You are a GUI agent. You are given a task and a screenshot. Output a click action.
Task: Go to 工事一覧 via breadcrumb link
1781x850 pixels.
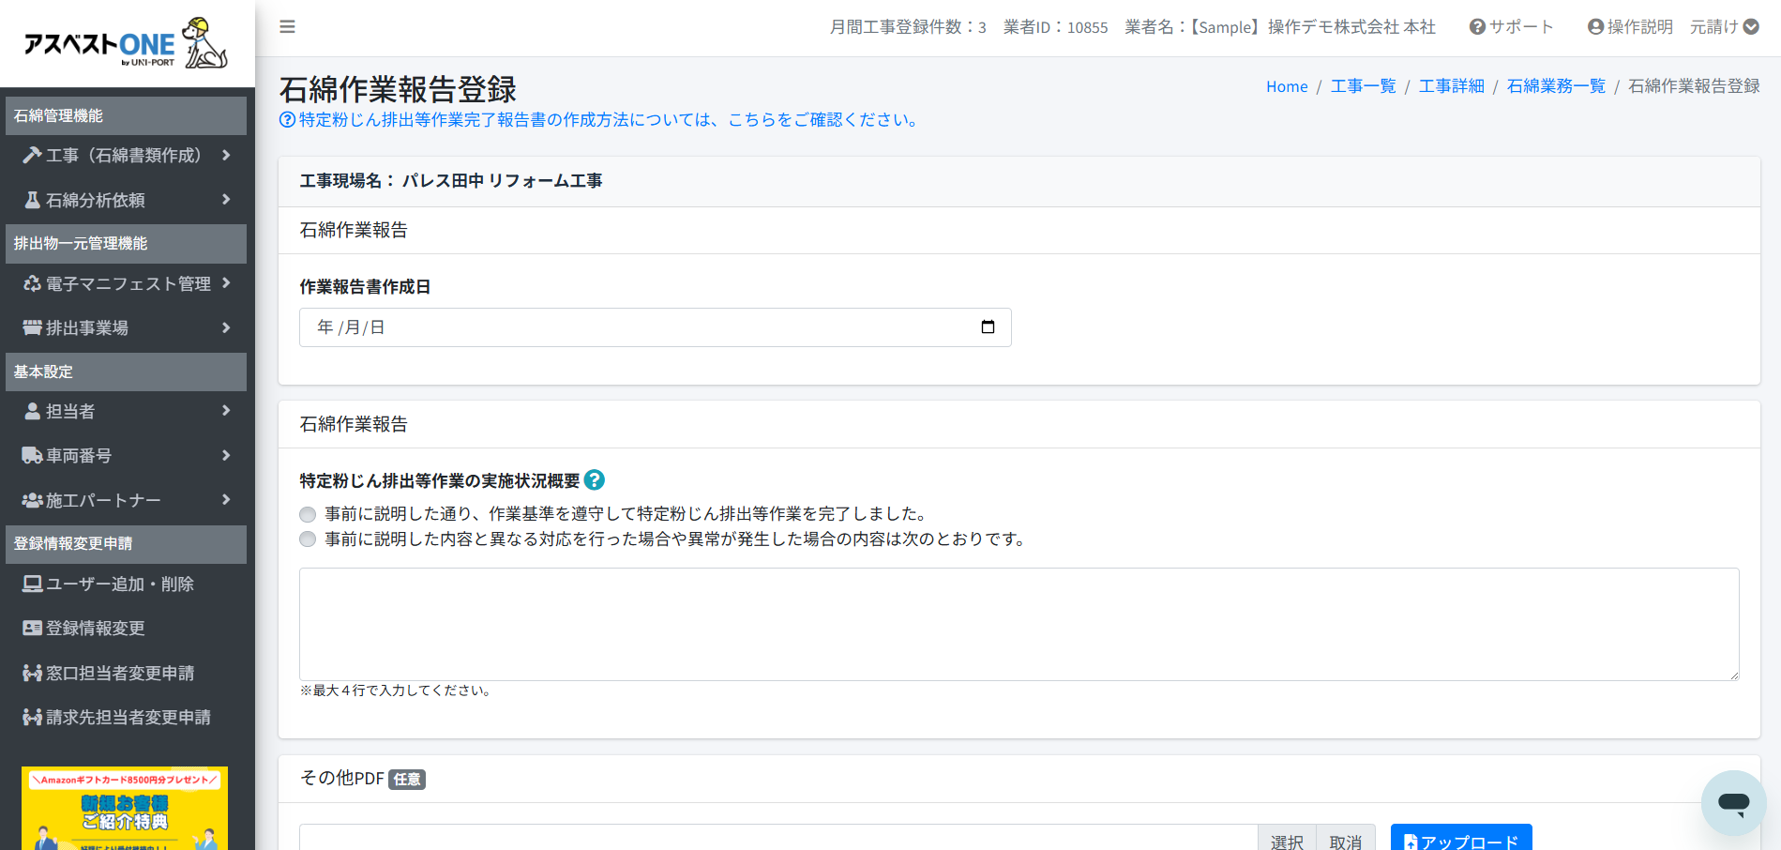coord(1363,86)
